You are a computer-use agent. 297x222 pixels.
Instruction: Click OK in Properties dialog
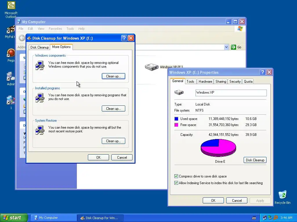[x=213, y=201]
